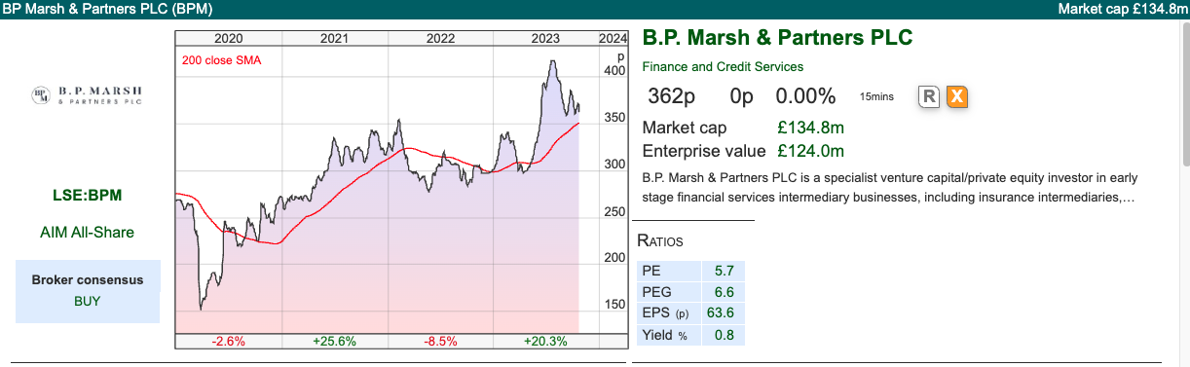1190x367 pixels.
Task: Click the -8.5% yearly return label
Action: click(440, 342)
